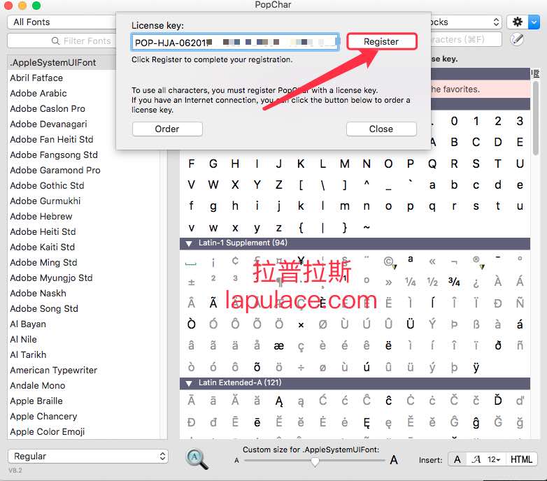Click the Ď character in Latin Extended-A
The height and width of the screenshot is (481, 547).
(x=498, y=401)
